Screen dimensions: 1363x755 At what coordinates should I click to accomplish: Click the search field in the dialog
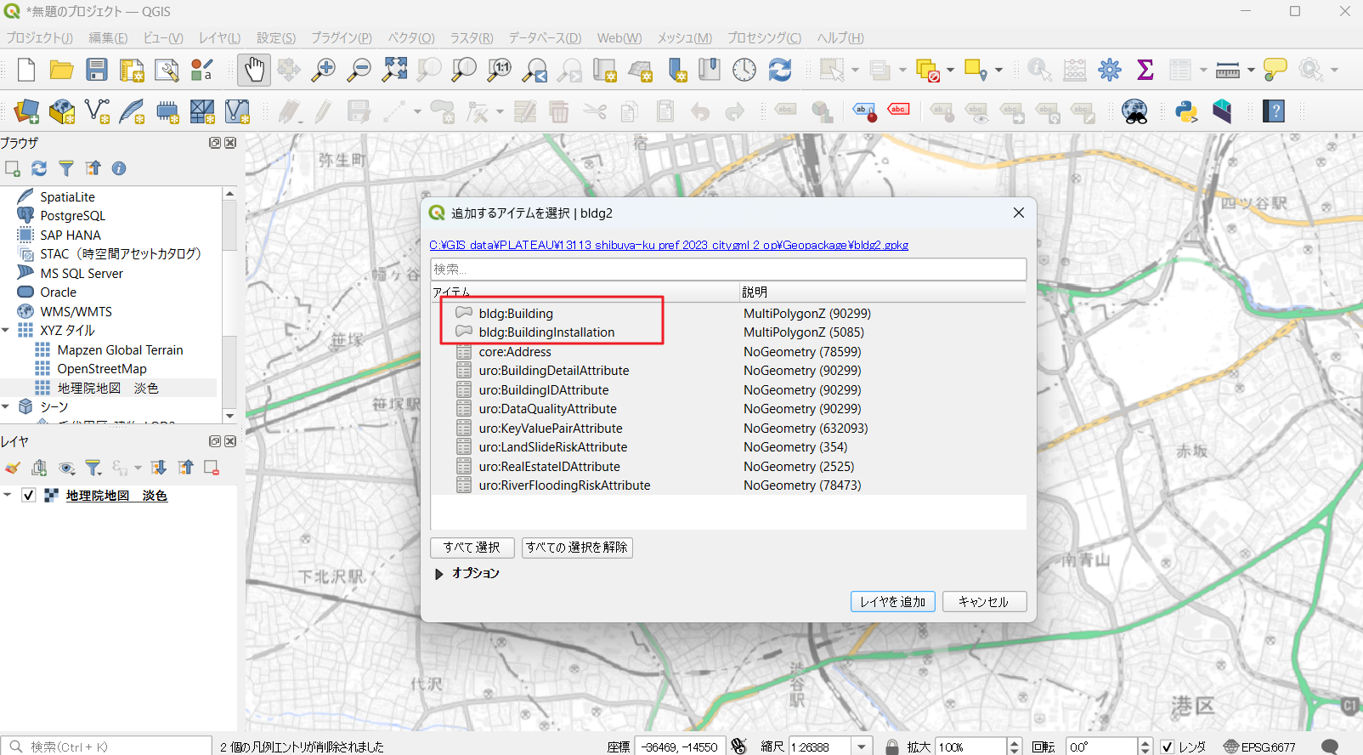point(728,270)
